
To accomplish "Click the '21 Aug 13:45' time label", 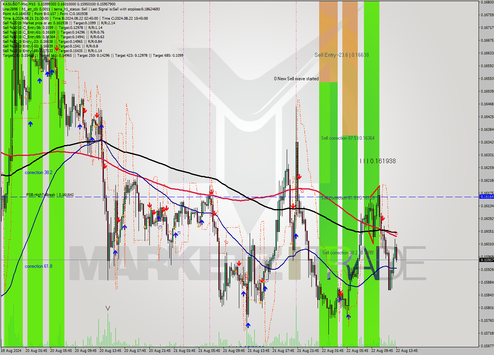I will coord(259,351).
